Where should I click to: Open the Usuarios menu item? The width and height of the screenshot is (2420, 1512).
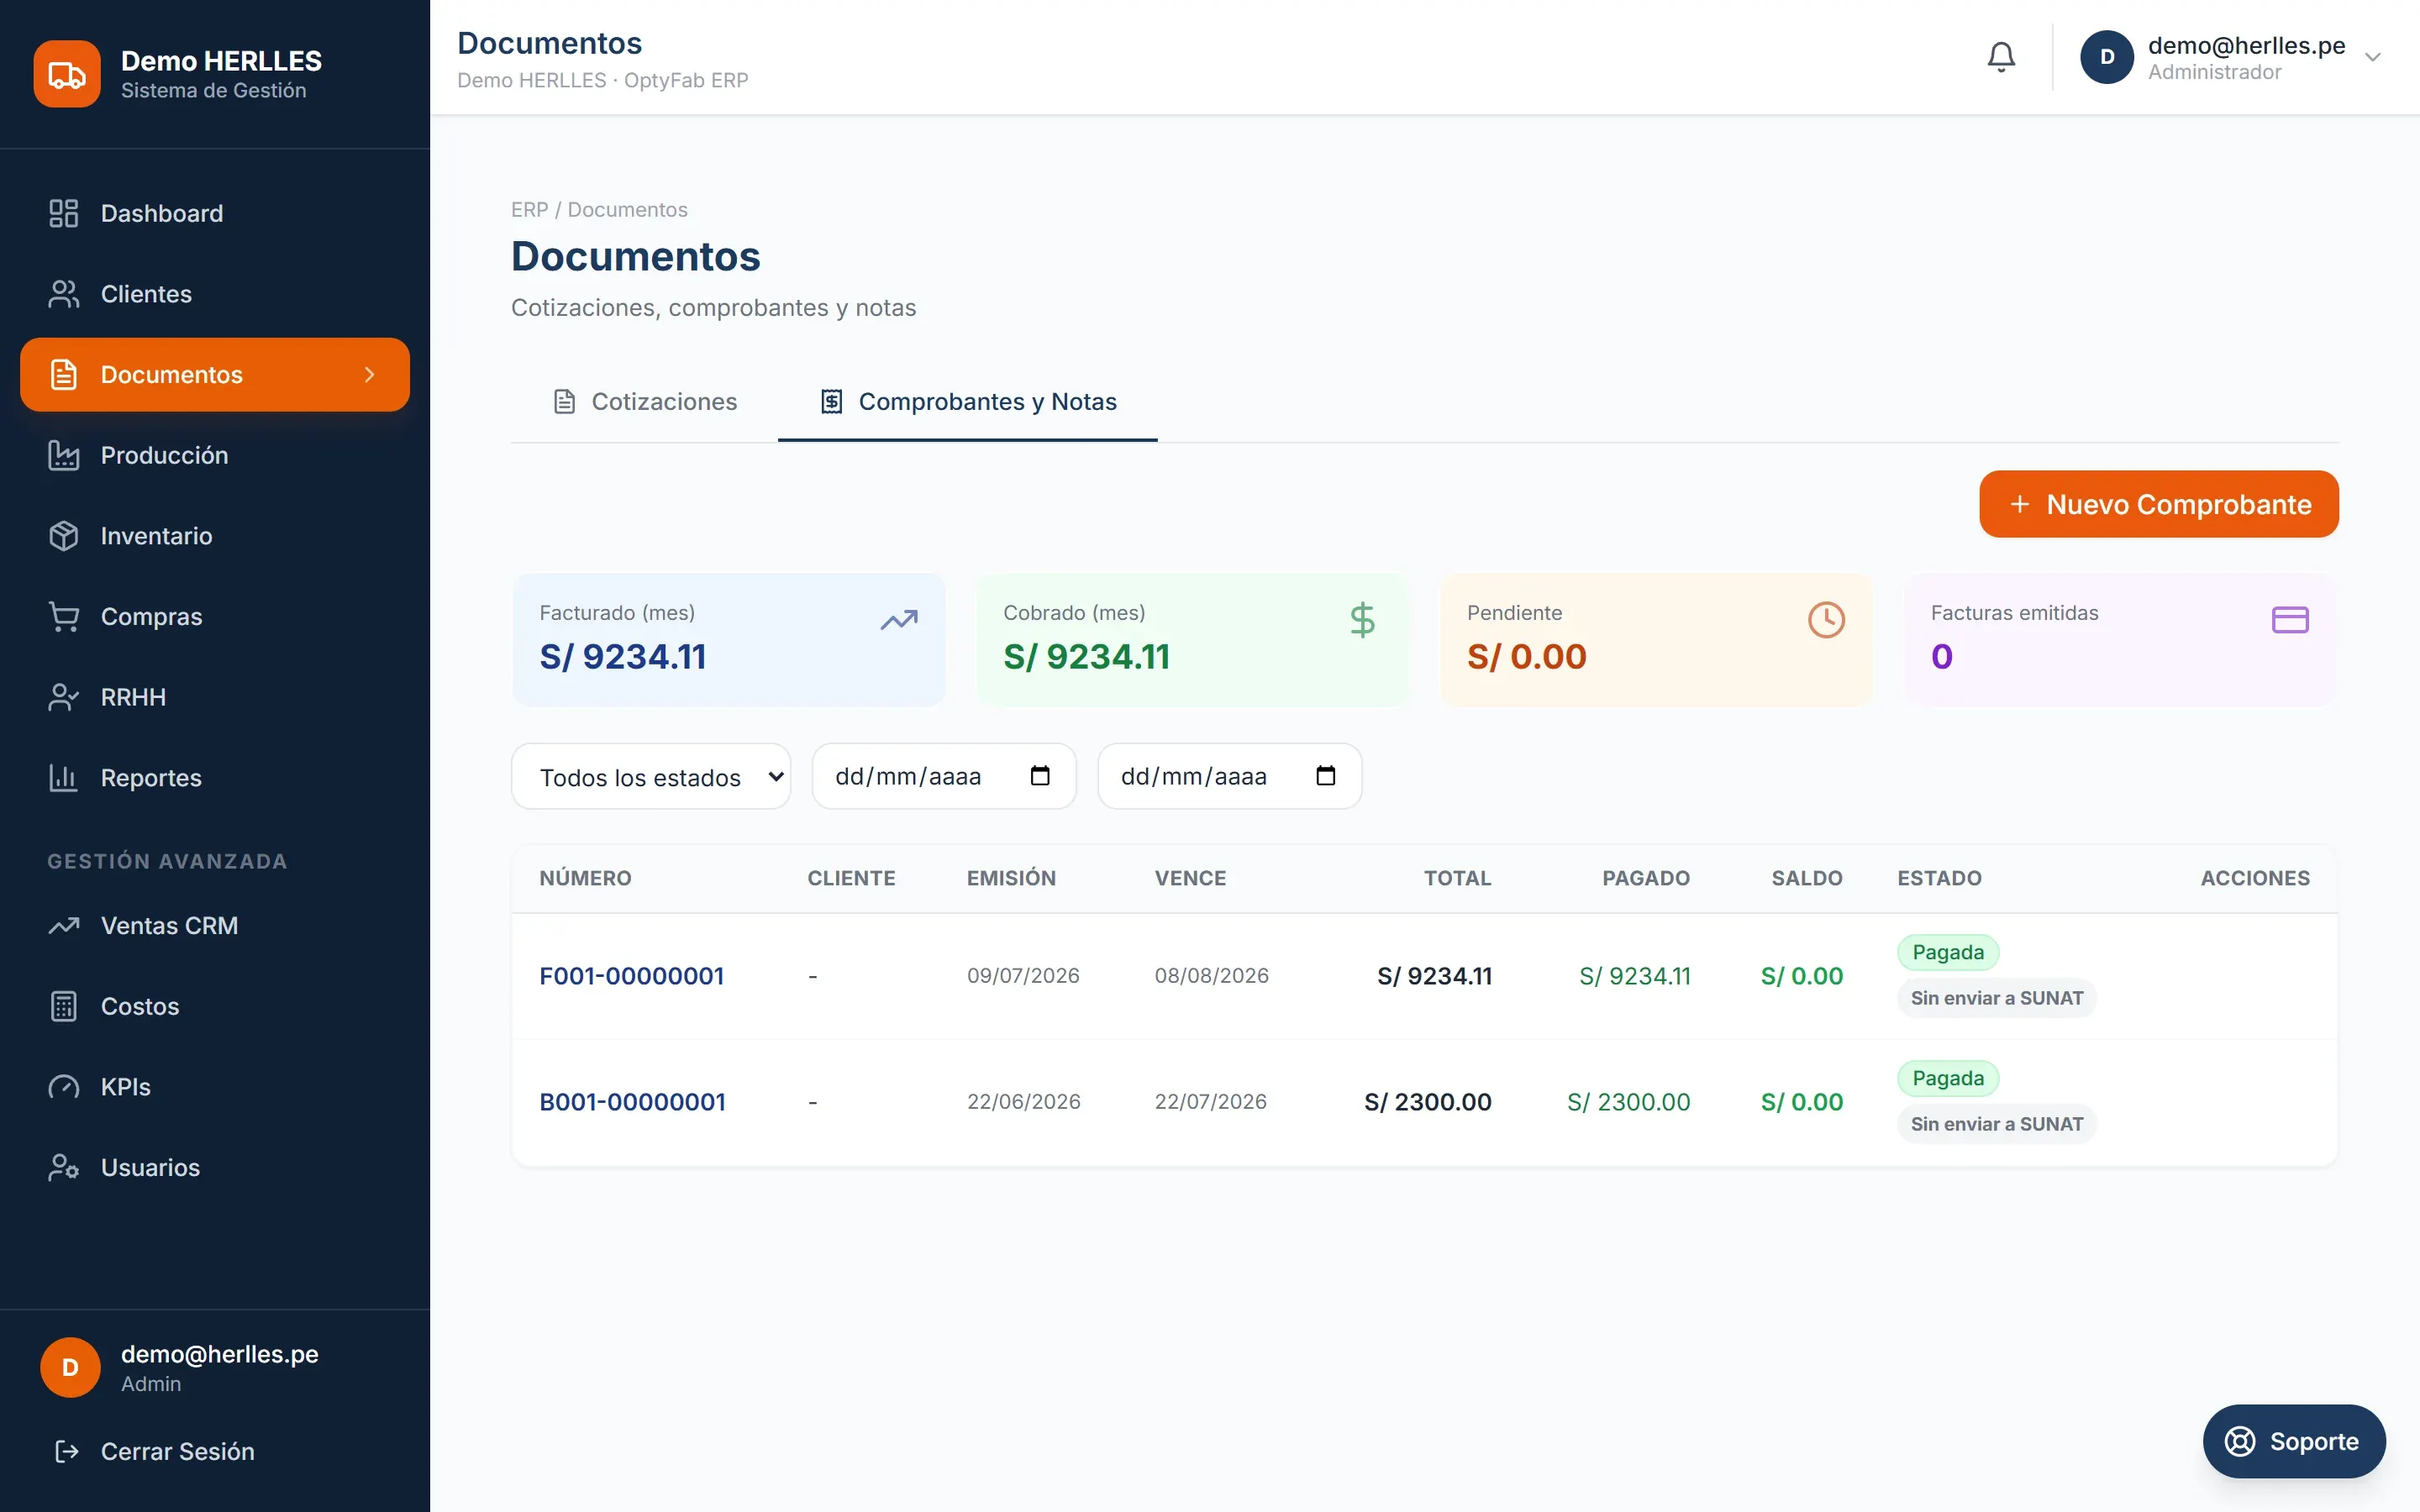(215, 1167)
